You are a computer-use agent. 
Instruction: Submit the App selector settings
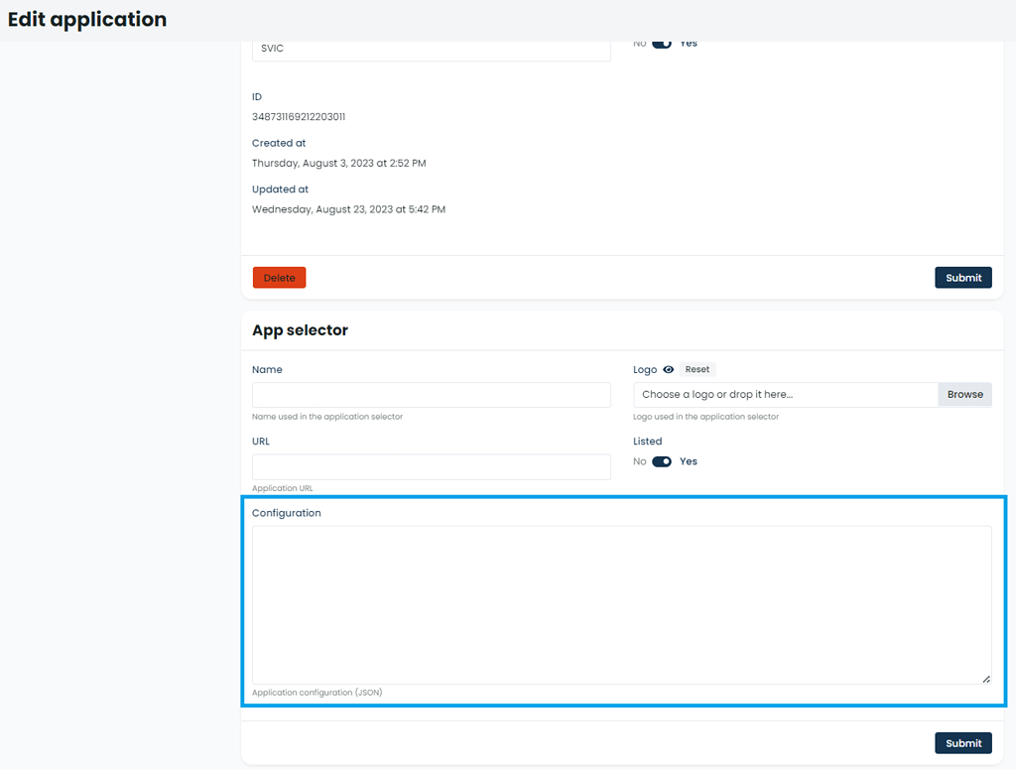point(962,742)
